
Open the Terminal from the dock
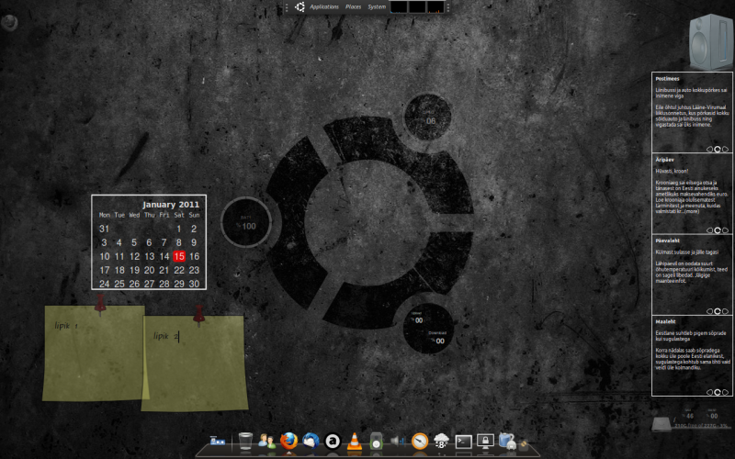(463, 442)
